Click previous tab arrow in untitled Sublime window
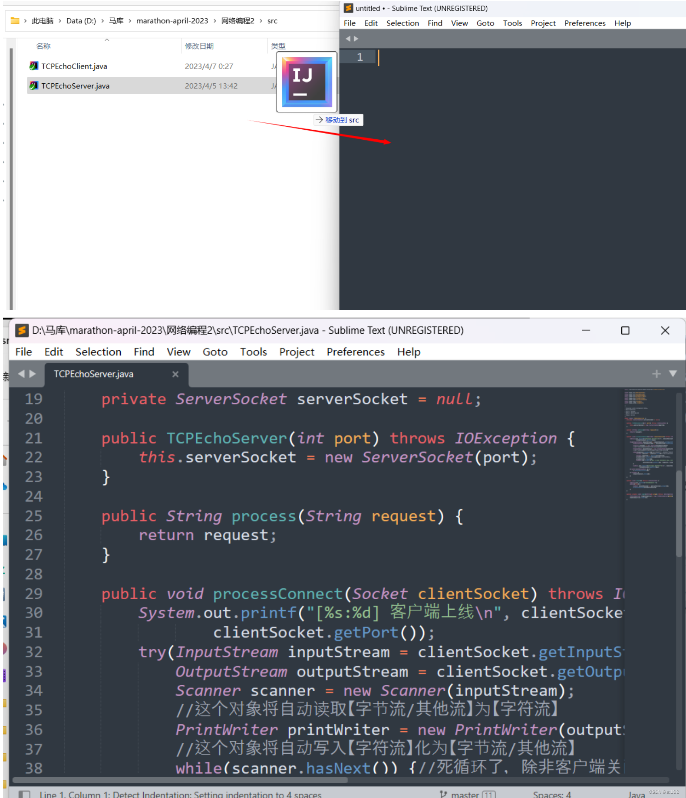Screen dimensions: 686x798 [348, 39]
